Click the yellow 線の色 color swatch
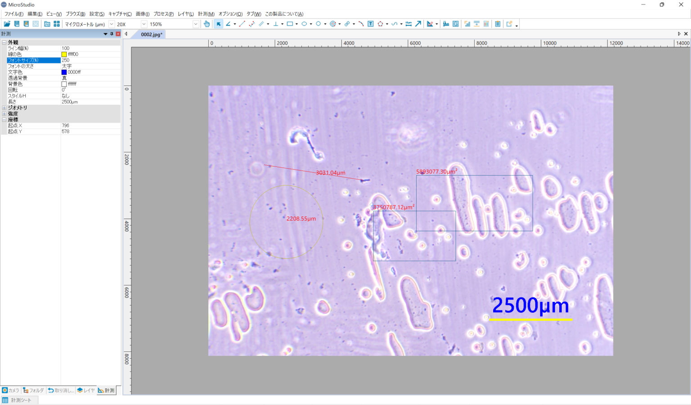The width and height of the screenshot is (691, 405). click(x=64, y=54)
